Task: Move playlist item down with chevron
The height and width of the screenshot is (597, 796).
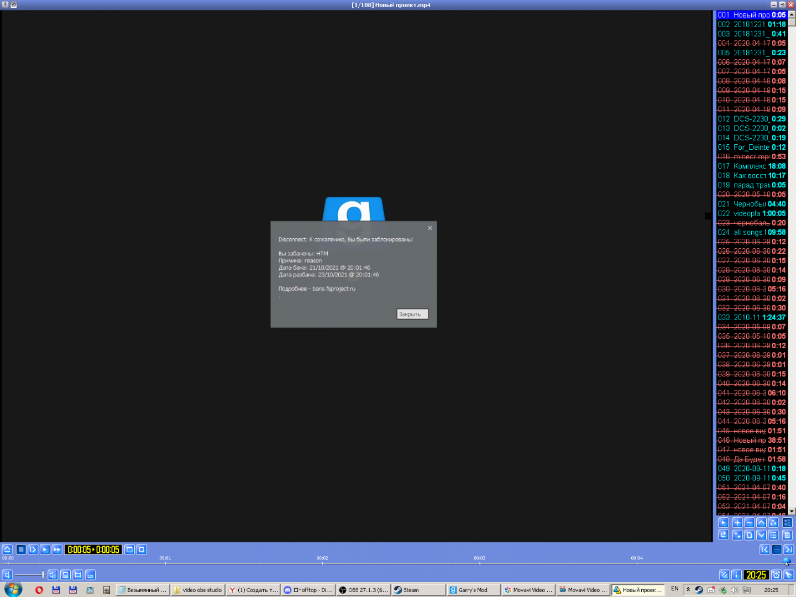Action: pos(761,535)
